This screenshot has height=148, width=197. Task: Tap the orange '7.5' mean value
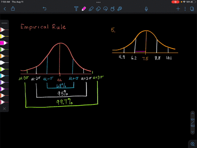[x=145, y=59]
